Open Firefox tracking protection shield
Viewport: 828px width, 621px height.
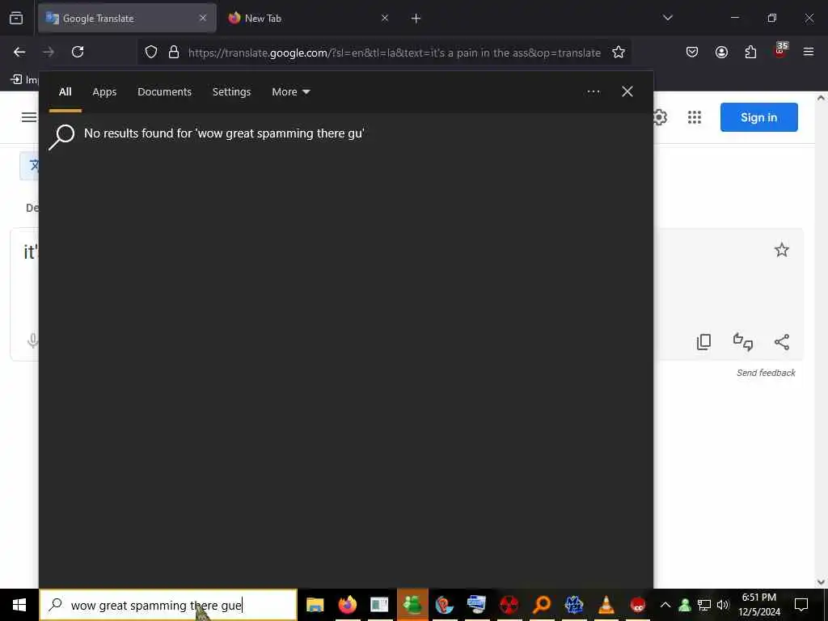tap(151, 53)
